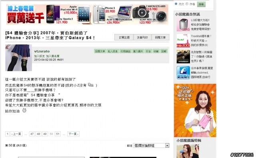The image size is (256, 158).
Task: Open the TreeMall週年慶 ad text link
Action: (x=201, y=40)
